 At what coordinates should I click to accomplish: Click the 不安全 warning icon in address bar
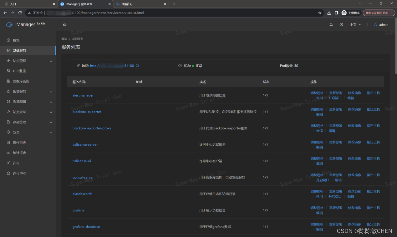(29, 13)
